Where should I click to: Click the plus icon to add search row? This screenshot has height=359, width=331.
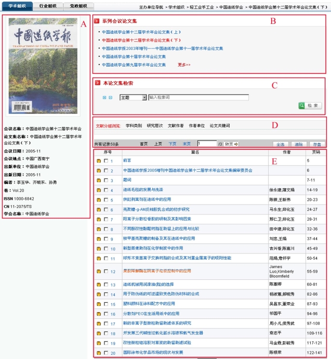tap(104, 97)
